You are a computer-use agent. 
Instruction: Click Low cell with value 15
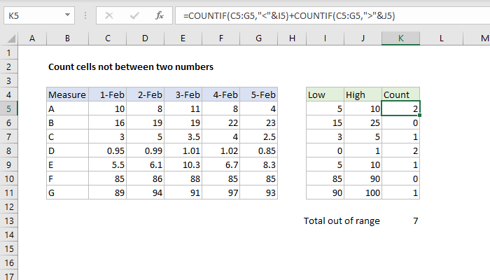(325, 122)
